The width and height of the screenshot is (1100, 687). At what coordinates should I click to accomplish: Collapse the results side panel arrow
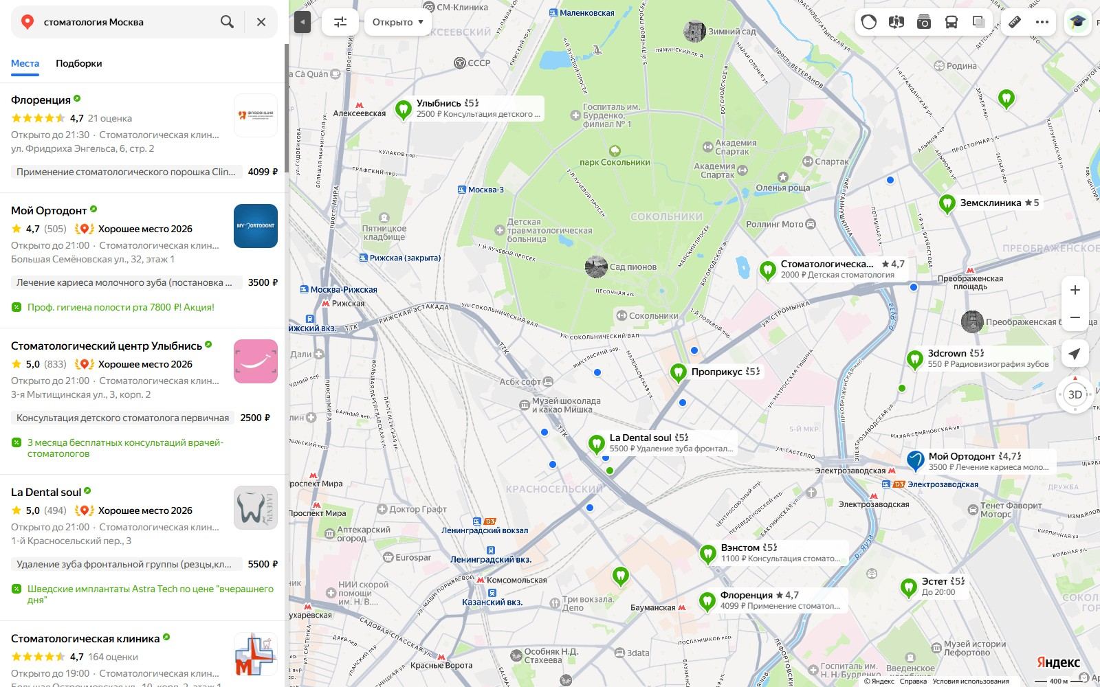tap(302, 22)
